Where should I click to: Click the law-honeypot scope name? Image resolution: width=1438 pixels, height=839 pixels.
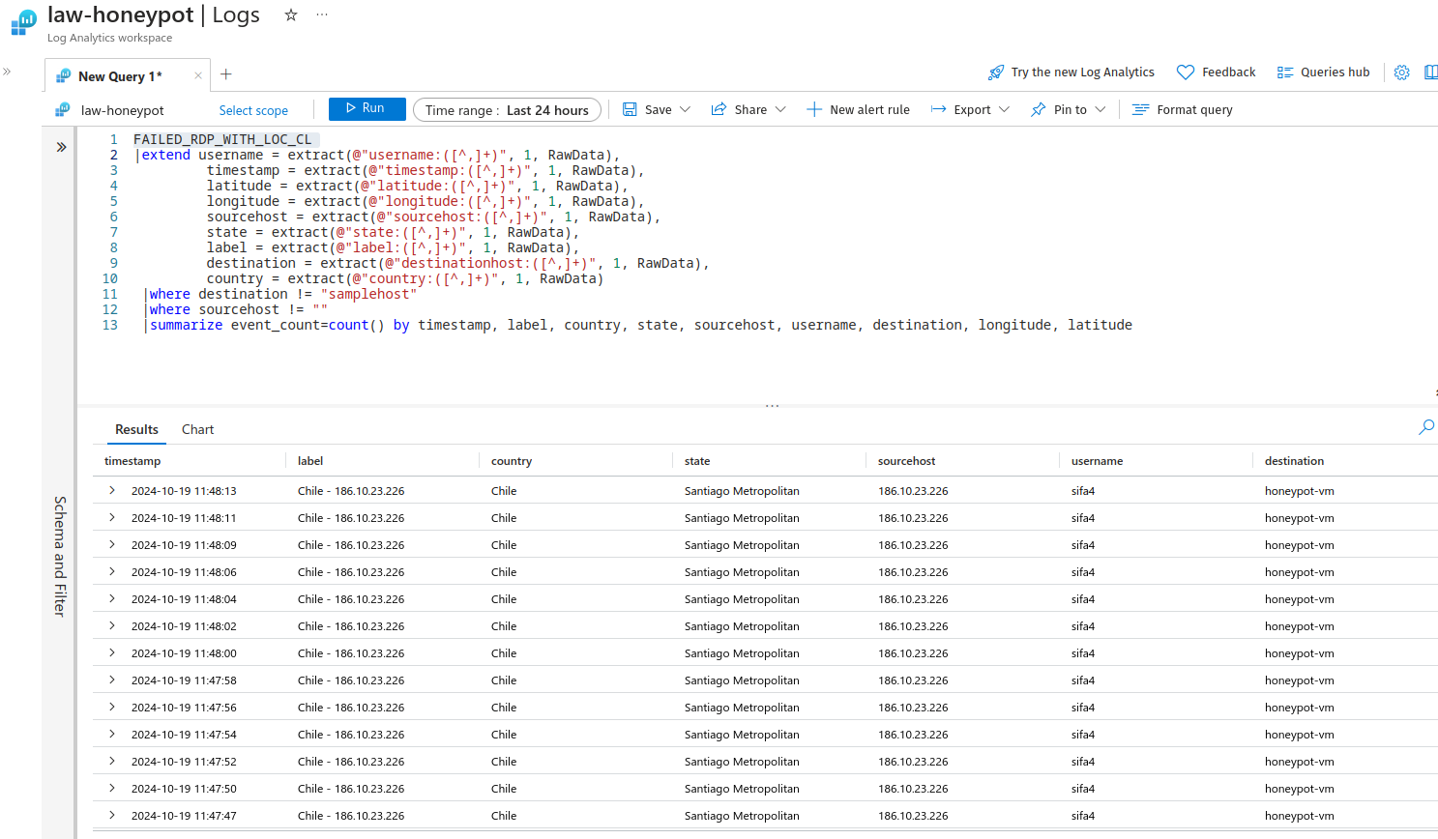122,110
